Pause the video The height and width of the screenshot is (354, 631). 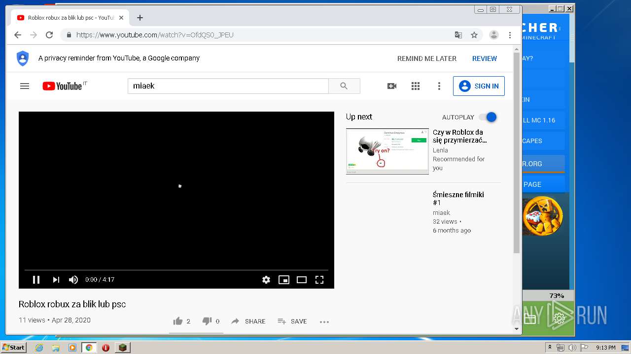pos(36,280)
